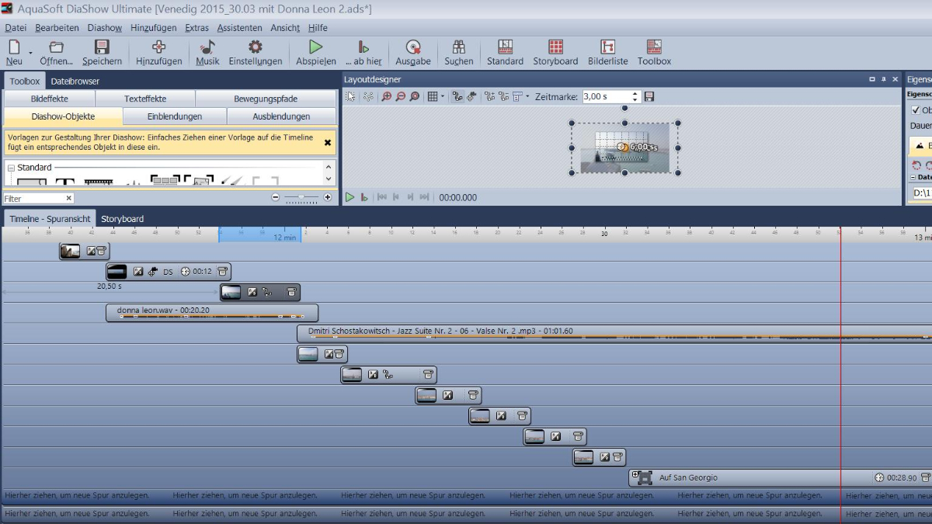Click the Suchen binoculars icon
932x524 pixels.
click(x=458, y=52)
